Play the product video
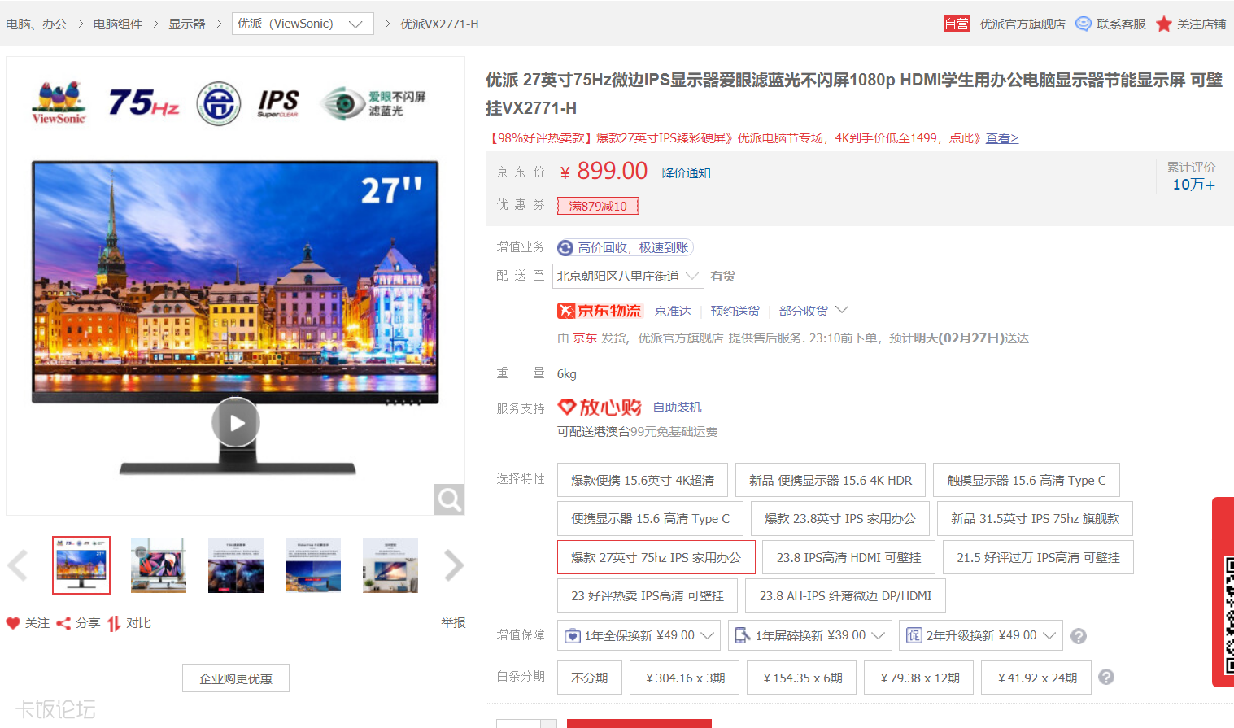The height and width of the screenshot is (728, 1234). [x=236, y=422]
